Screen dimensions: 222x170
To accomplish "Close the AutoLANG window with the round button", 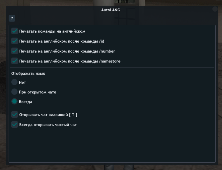I will click(x=215, y=10).
